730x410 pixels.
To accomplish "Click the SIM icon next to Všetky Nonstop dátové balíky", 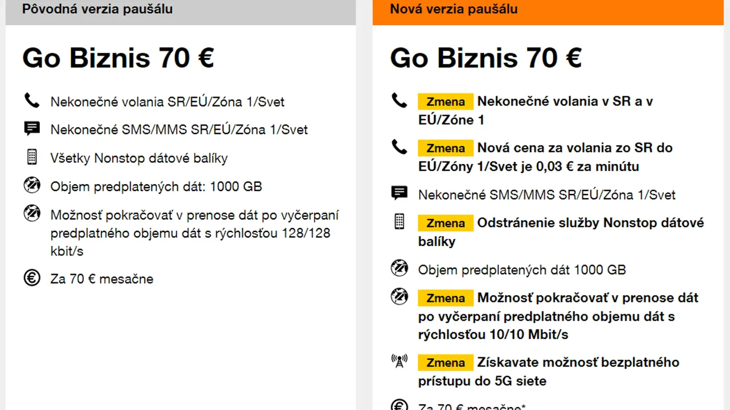I will coord(32,157).
